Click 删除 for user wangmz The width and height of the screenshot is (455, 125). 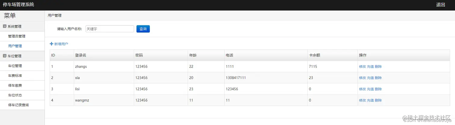(x=378, y=100)
